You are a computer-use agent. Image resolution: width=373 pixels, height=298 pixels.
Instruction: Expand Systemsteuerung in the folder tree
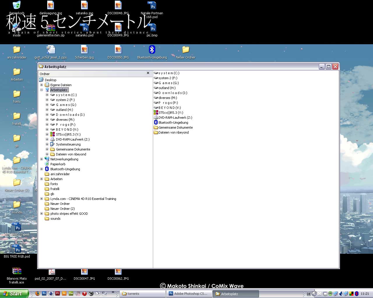click(x=47, y=144)
